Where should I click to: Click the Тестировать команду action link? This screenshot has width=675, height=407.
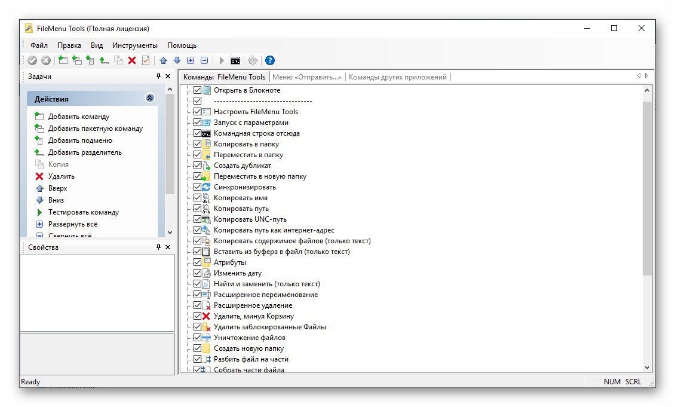click(84, 212)
